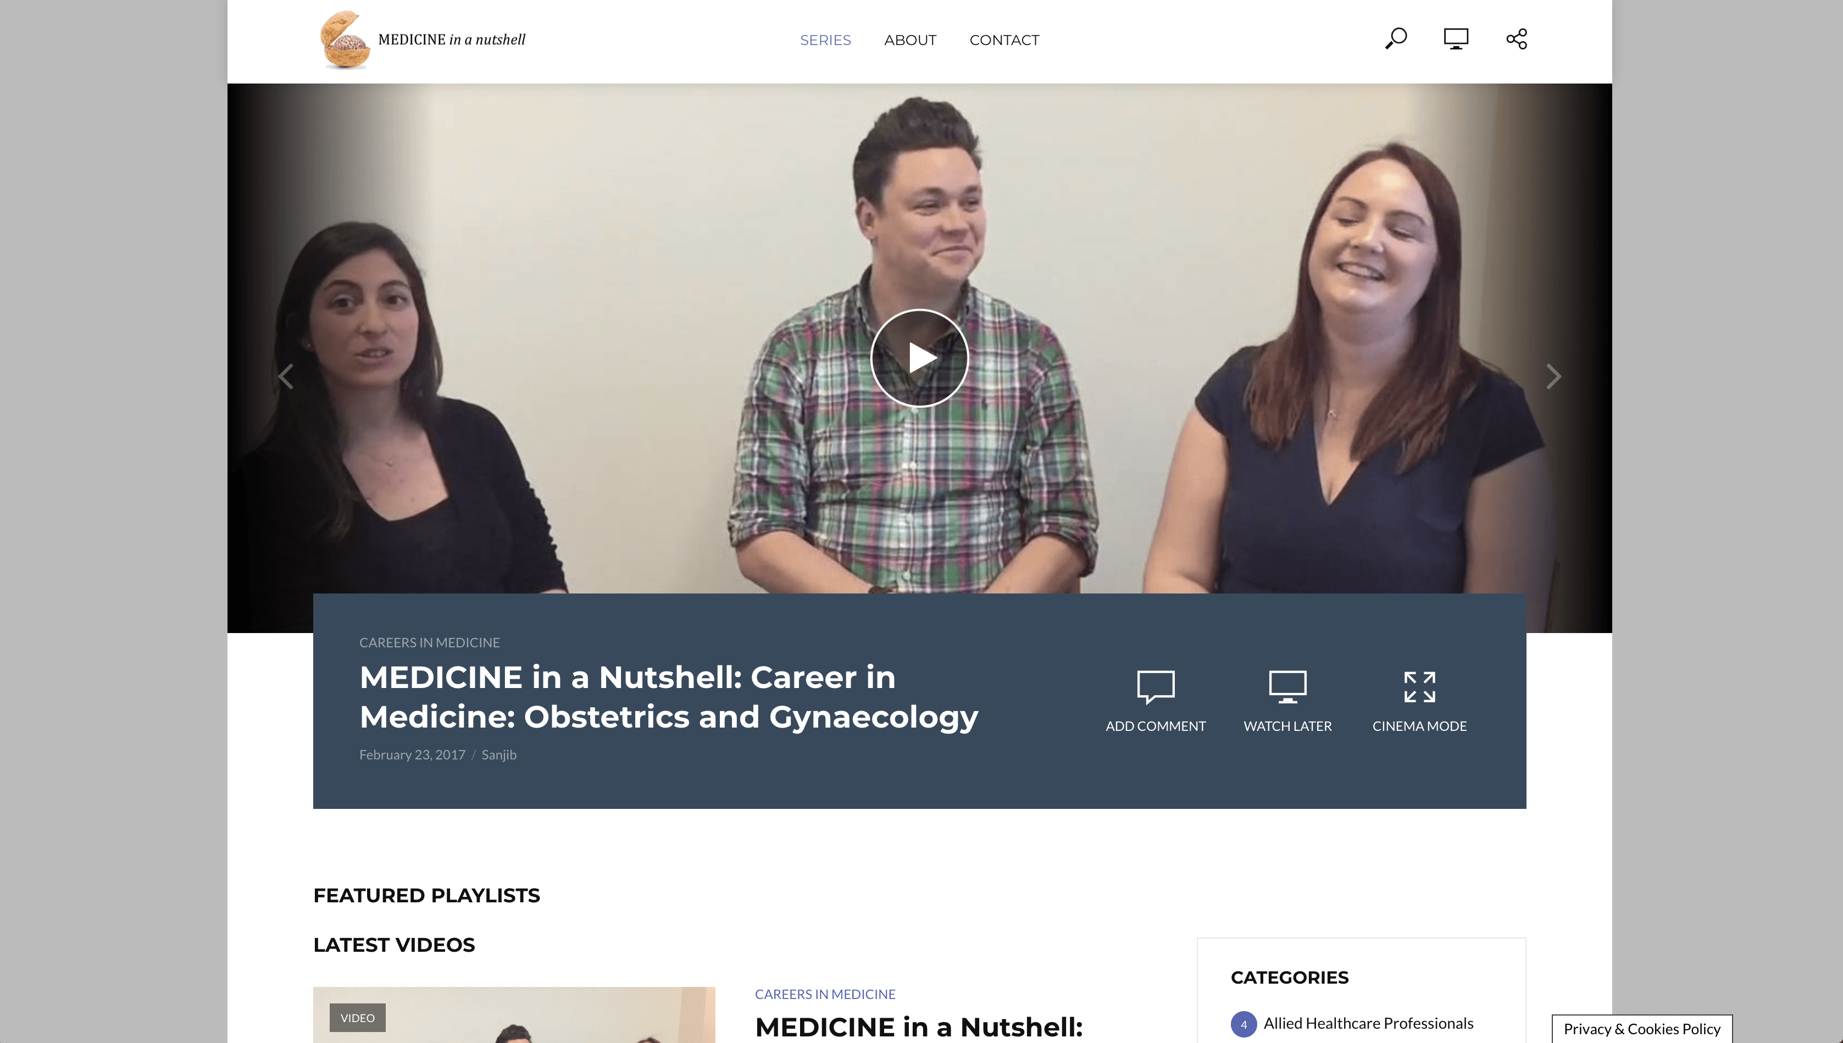Image resolution: width=1843 pixels, height=1043 pixels.
Task: Go to previous slide with left arrow
Action: [x=286, y=376]
